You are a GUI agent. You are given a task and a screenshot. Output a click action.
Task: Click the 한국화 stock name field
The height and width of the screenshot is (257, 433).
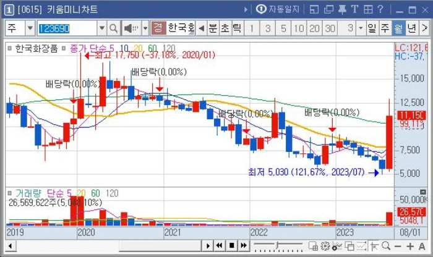pos(181,28)
